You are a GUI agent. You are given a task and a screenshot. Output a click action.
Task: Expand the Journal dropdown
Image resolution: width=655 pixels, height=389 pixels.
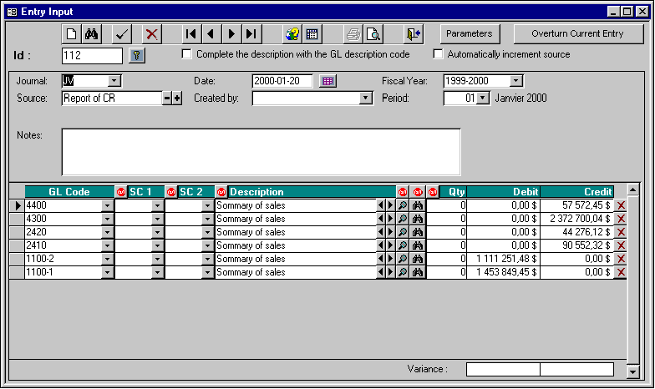point(114,81)
